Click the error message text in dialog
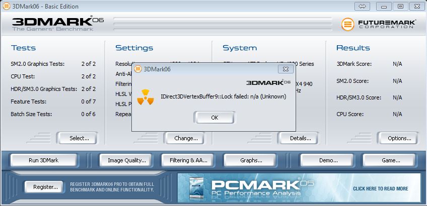 pyautogui.click(x=223, y=97)
